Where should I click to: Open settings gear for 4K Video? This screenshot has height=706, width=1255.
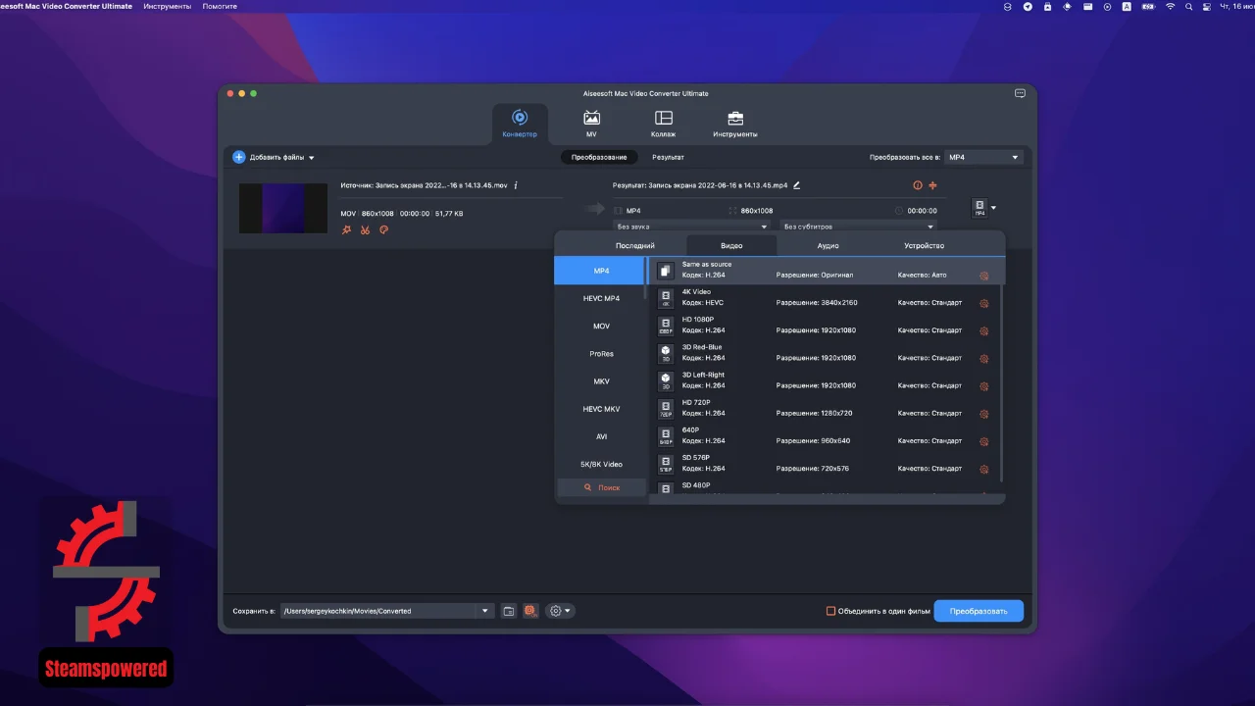983,303
